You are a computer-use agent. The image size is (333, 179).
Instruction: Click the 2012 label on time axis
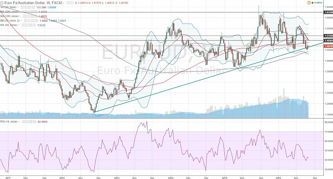[62, 178]
